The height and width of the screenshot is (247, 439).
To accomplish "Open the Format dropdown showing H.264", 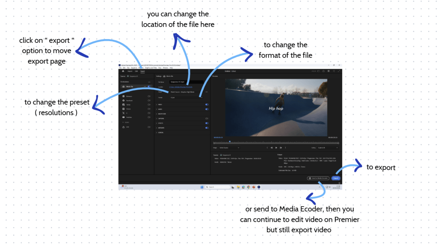I will 186,97.
